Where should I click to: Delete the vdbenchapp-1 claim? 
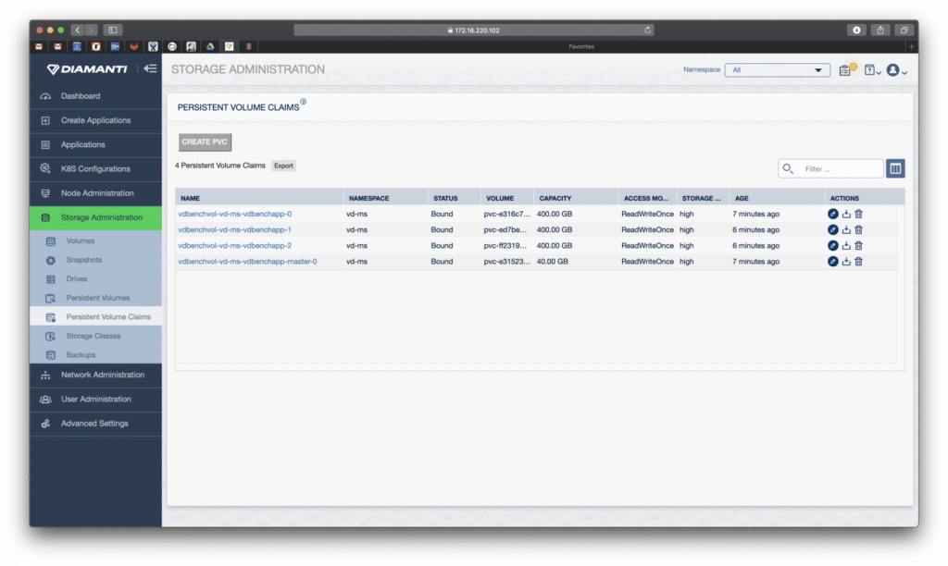pyautogui.click(x=858, y=229)
